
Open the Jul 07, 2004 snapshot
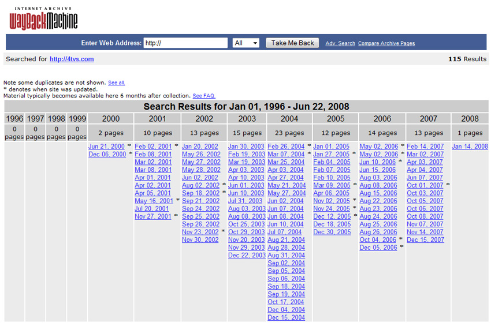(x=284, y=232)
